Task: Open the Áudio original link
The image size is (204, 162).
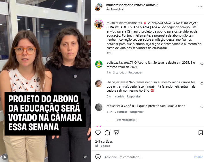Action: tap(115, 9)
